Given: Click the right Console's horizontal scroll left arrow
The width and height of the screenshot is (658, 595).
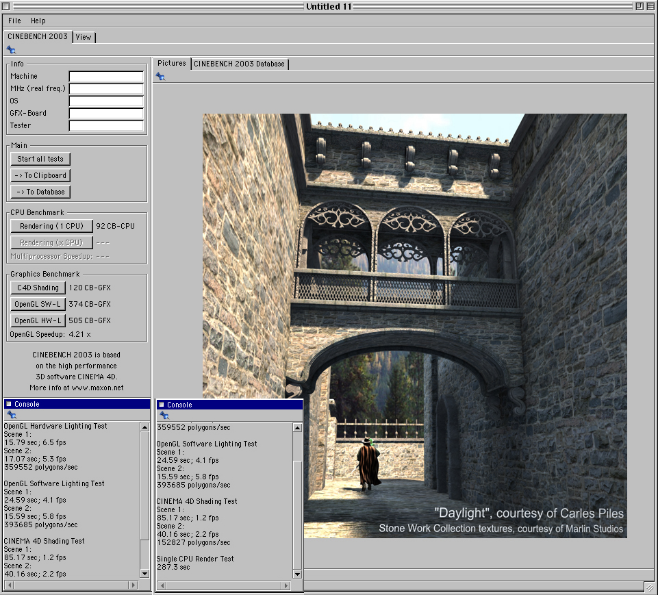Looking at the screenshot, I should 162,585.
